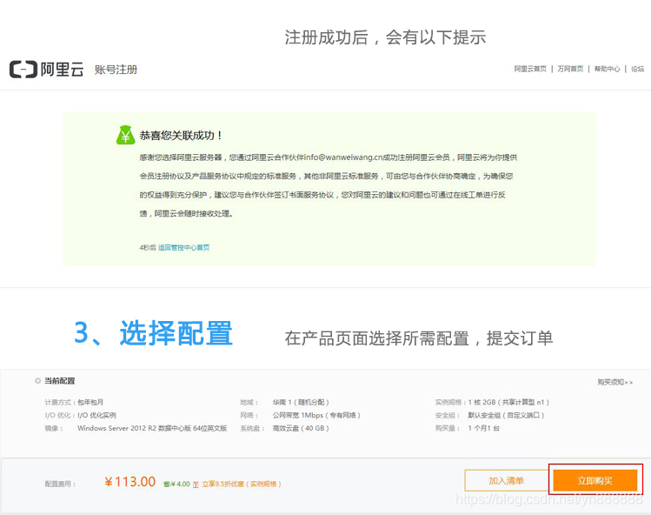Image resolution: width=651 pixels, height=515 pixels.
Task: Click 高效云盘（40 GB）value
Action: (x=301, y=428)
